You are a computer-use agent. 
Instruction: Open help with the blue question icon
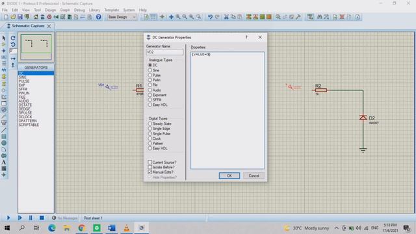click(98, 17)
